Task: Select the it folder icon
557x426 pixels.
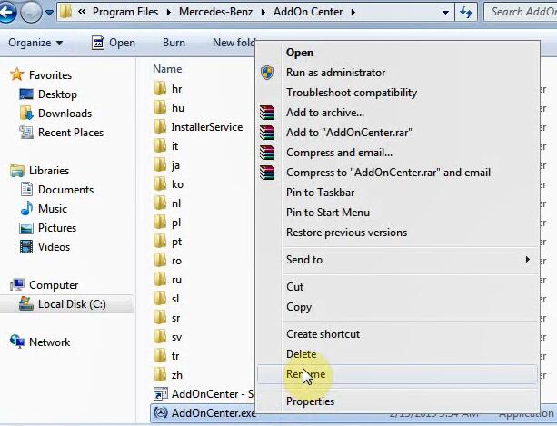Action: pos(160,145)
